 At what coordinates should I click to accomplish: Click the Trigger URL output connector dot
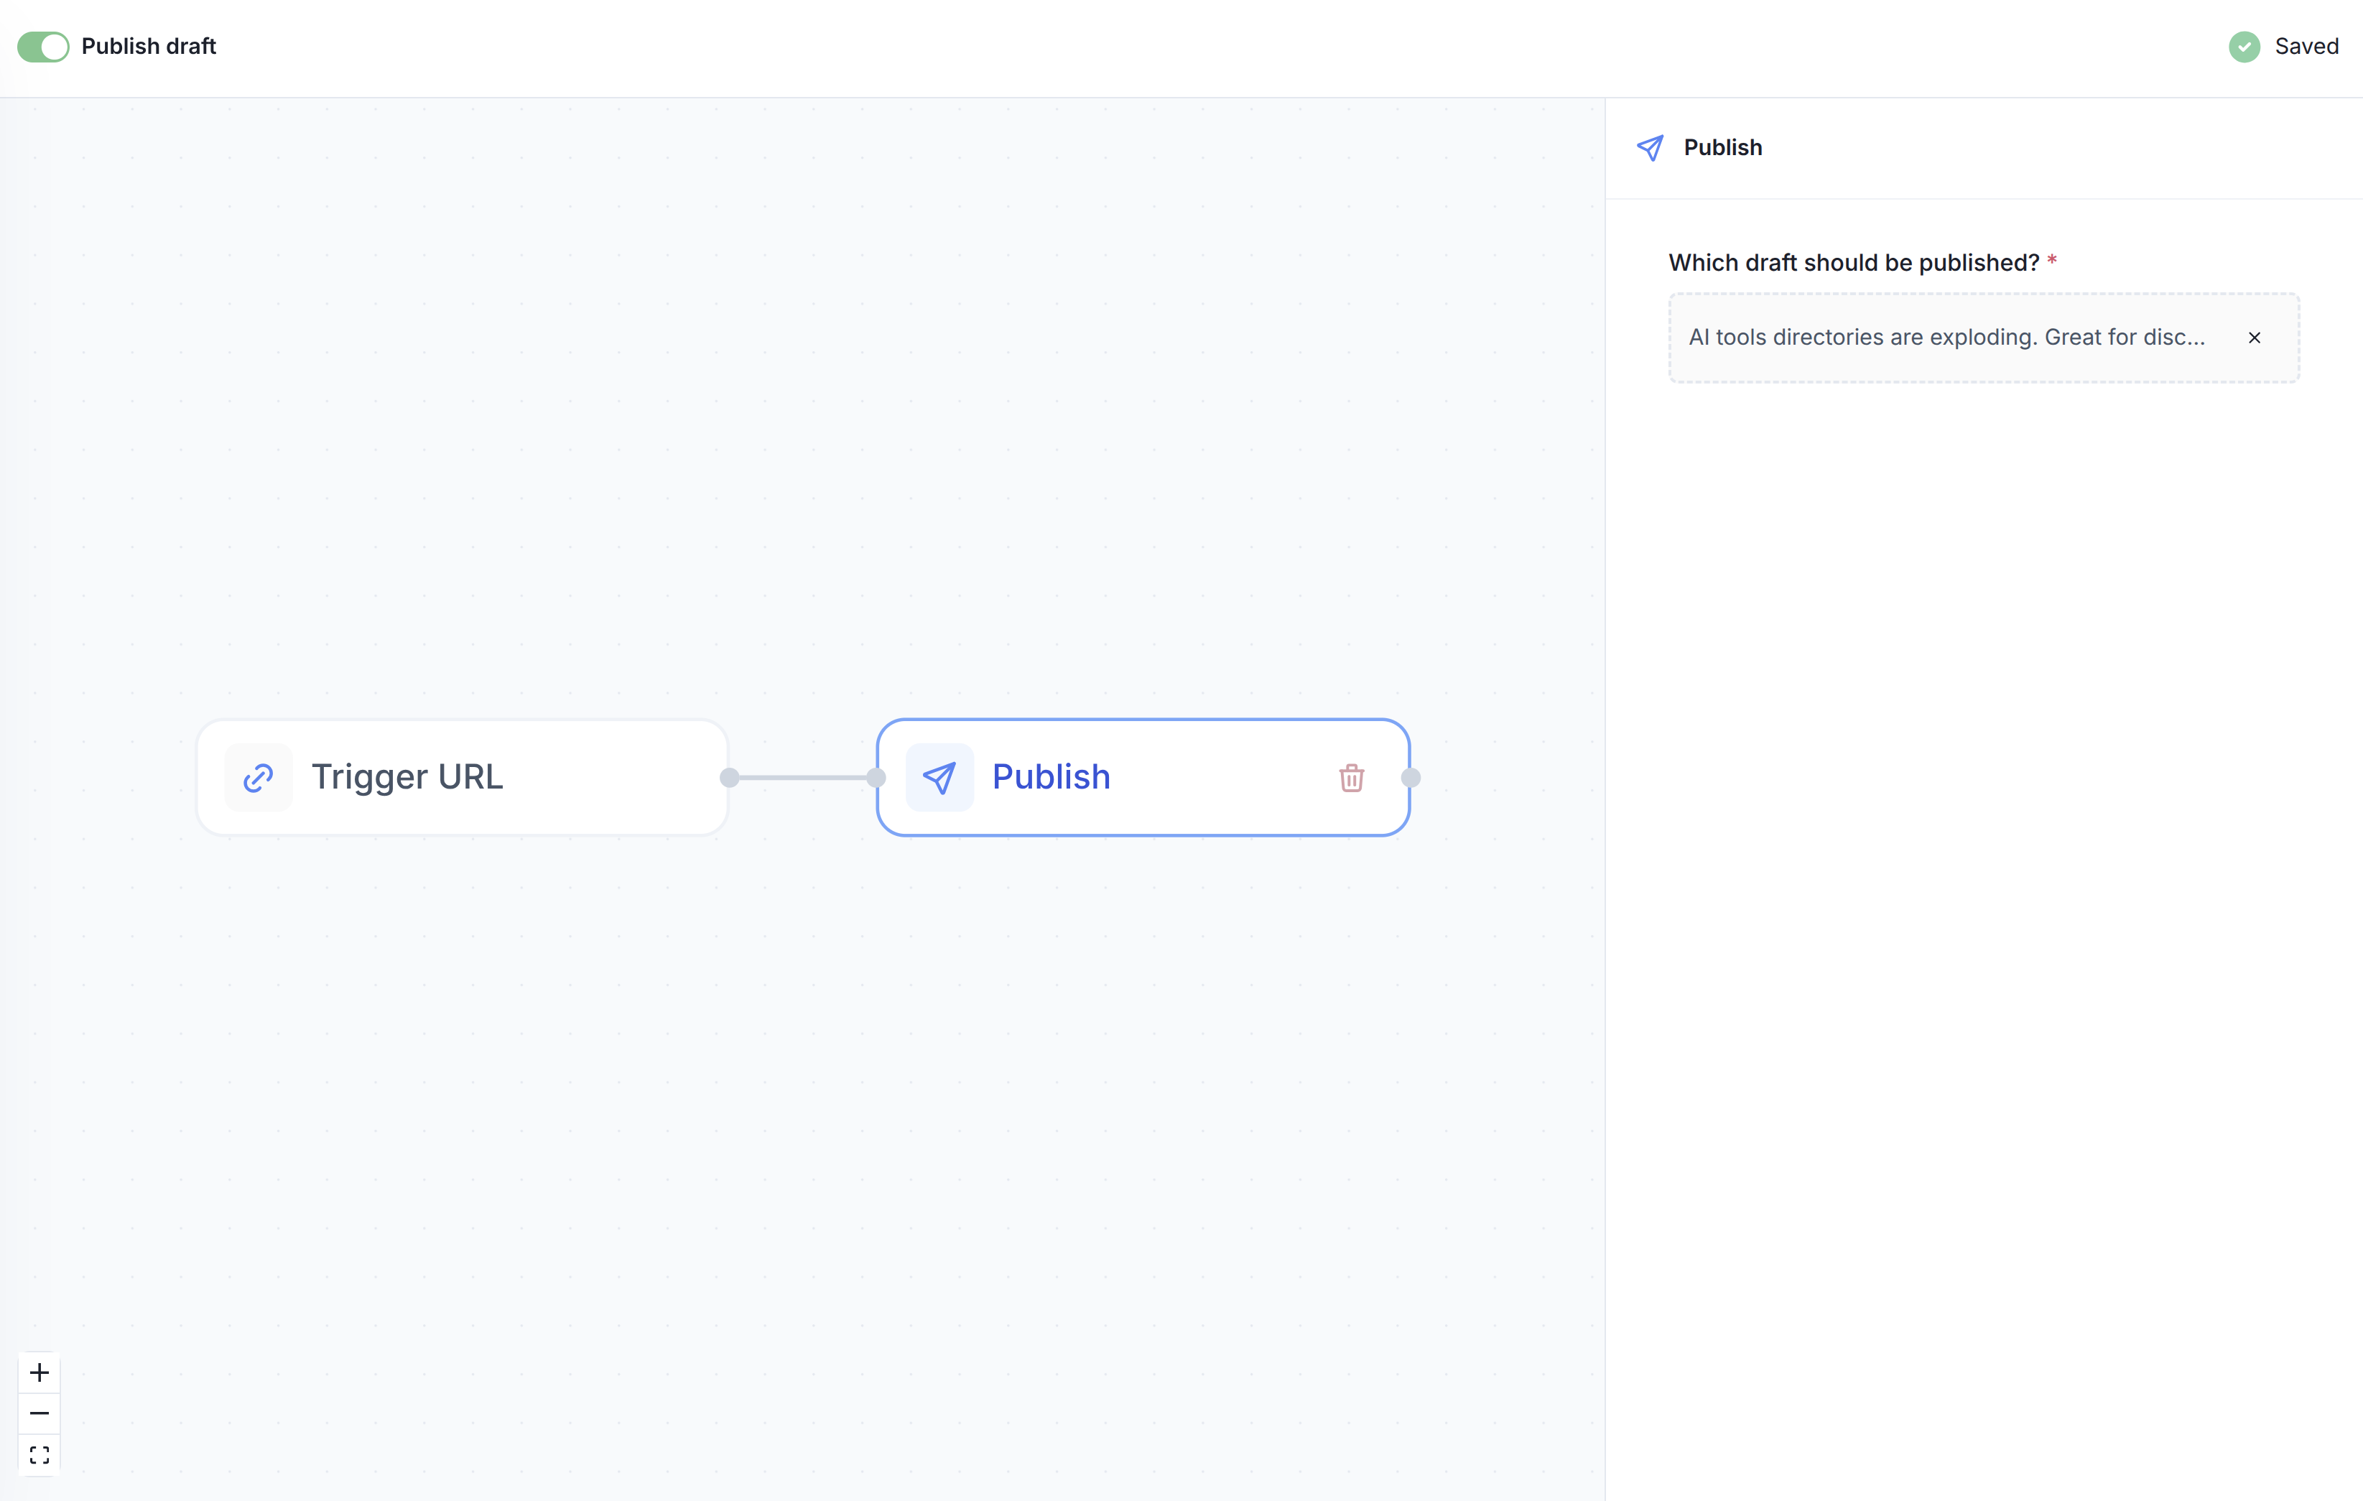[729, 778]
